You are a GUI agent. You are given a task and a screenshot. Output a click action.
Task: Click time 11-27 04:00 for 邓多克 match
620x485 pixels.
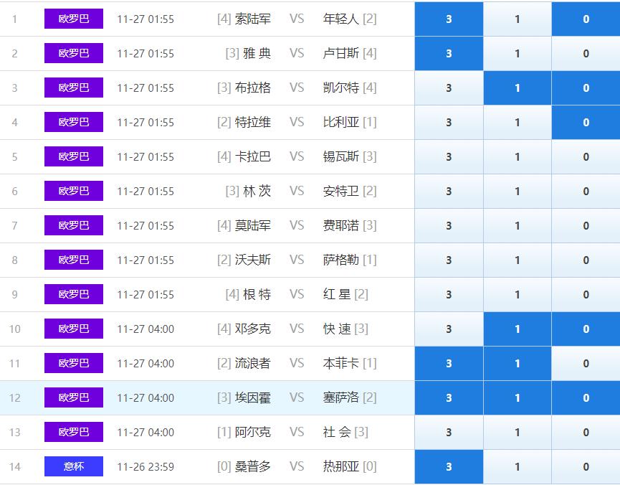coord(146,329)
